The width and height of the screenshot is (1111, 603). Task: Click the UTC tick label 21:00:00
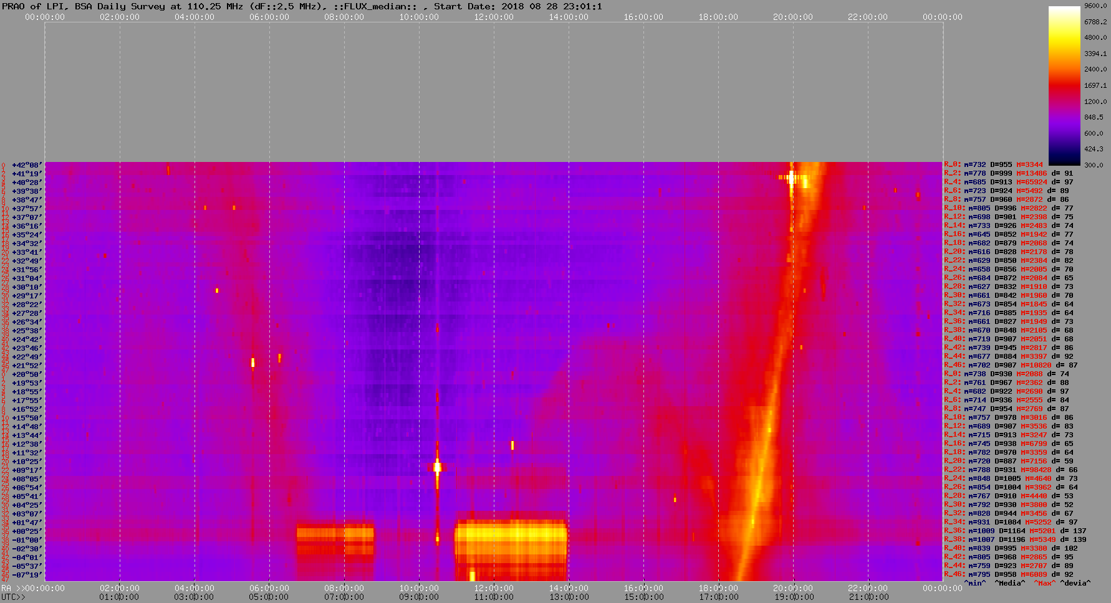point(868,597)
